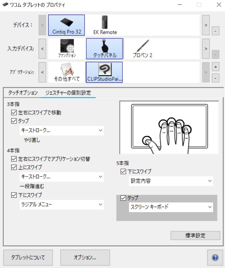The image size is (225, 268).
Task: Open タブレットについて dialog
Action: pyautogui.click(x=28, y=257)
